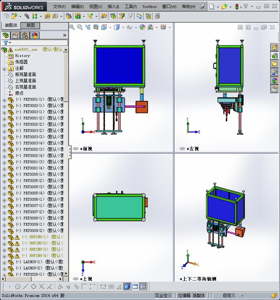The height and width of the screenshot is (300, 280).
Task: Open the 插入(I) menu
Action: 113,7
